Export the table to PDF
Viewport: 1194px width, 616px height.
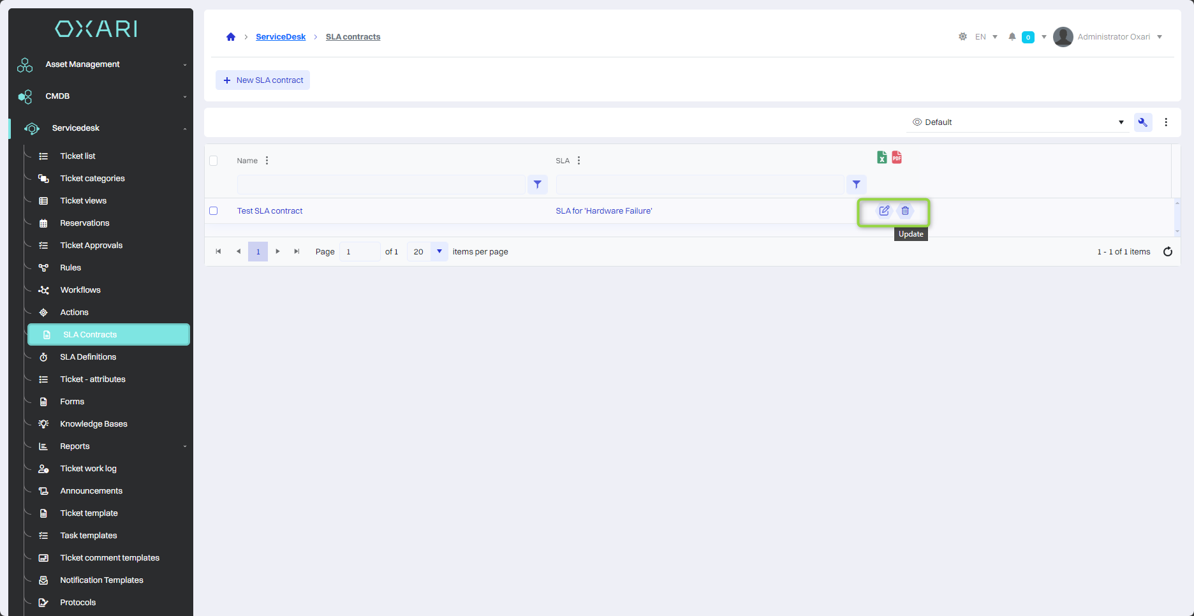(897, 158)
